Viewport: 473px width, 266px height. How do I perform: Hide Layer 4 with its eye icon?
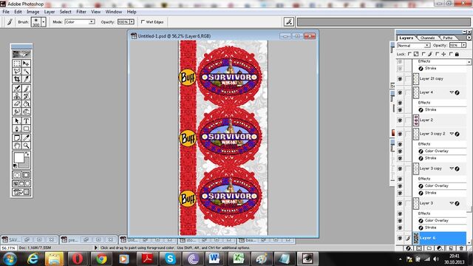coord(400,92)
